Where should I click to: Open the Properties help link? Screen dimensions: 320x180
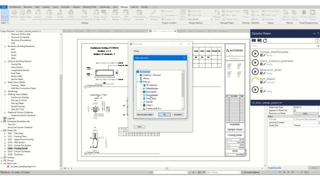coord(274,168)
